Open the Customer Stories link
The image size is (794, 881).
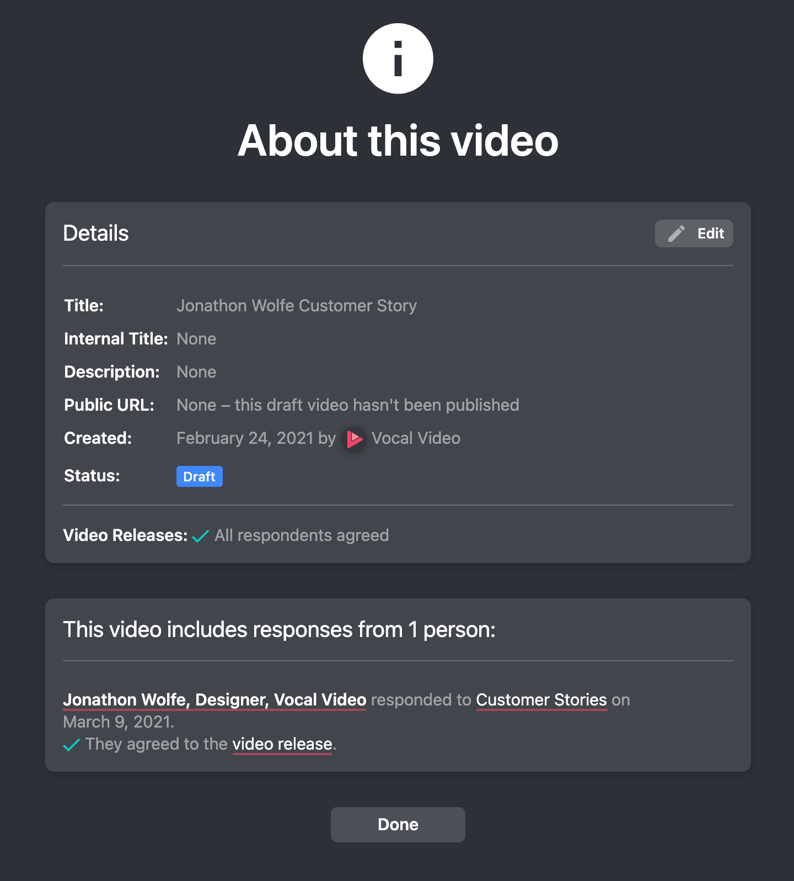point(541,699)
